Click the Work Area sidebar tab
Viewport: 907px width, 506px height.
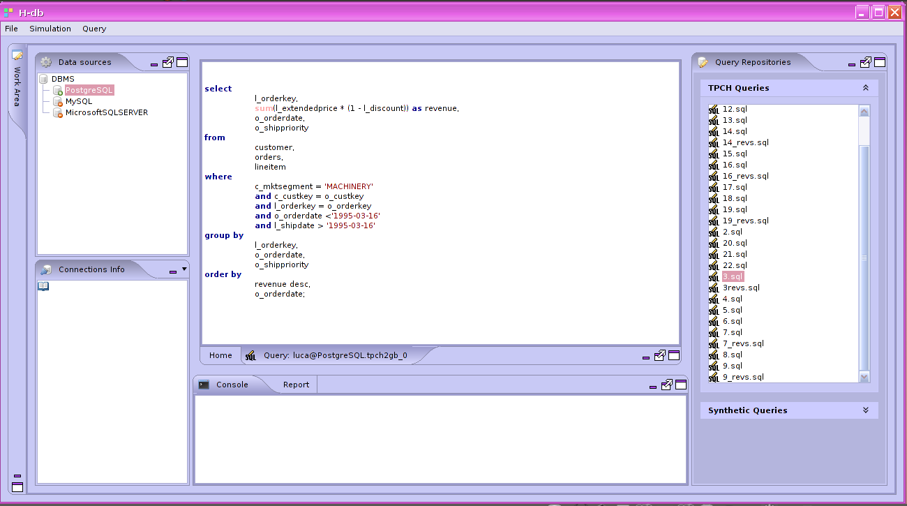17,87
